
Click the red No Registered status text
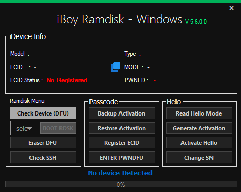[x=67, y=80]
